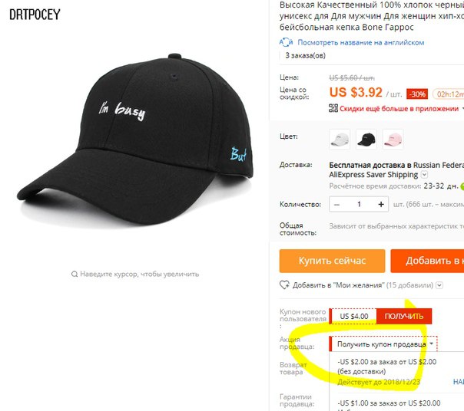Click the Купить сейчас button

[x=333, y=261]
